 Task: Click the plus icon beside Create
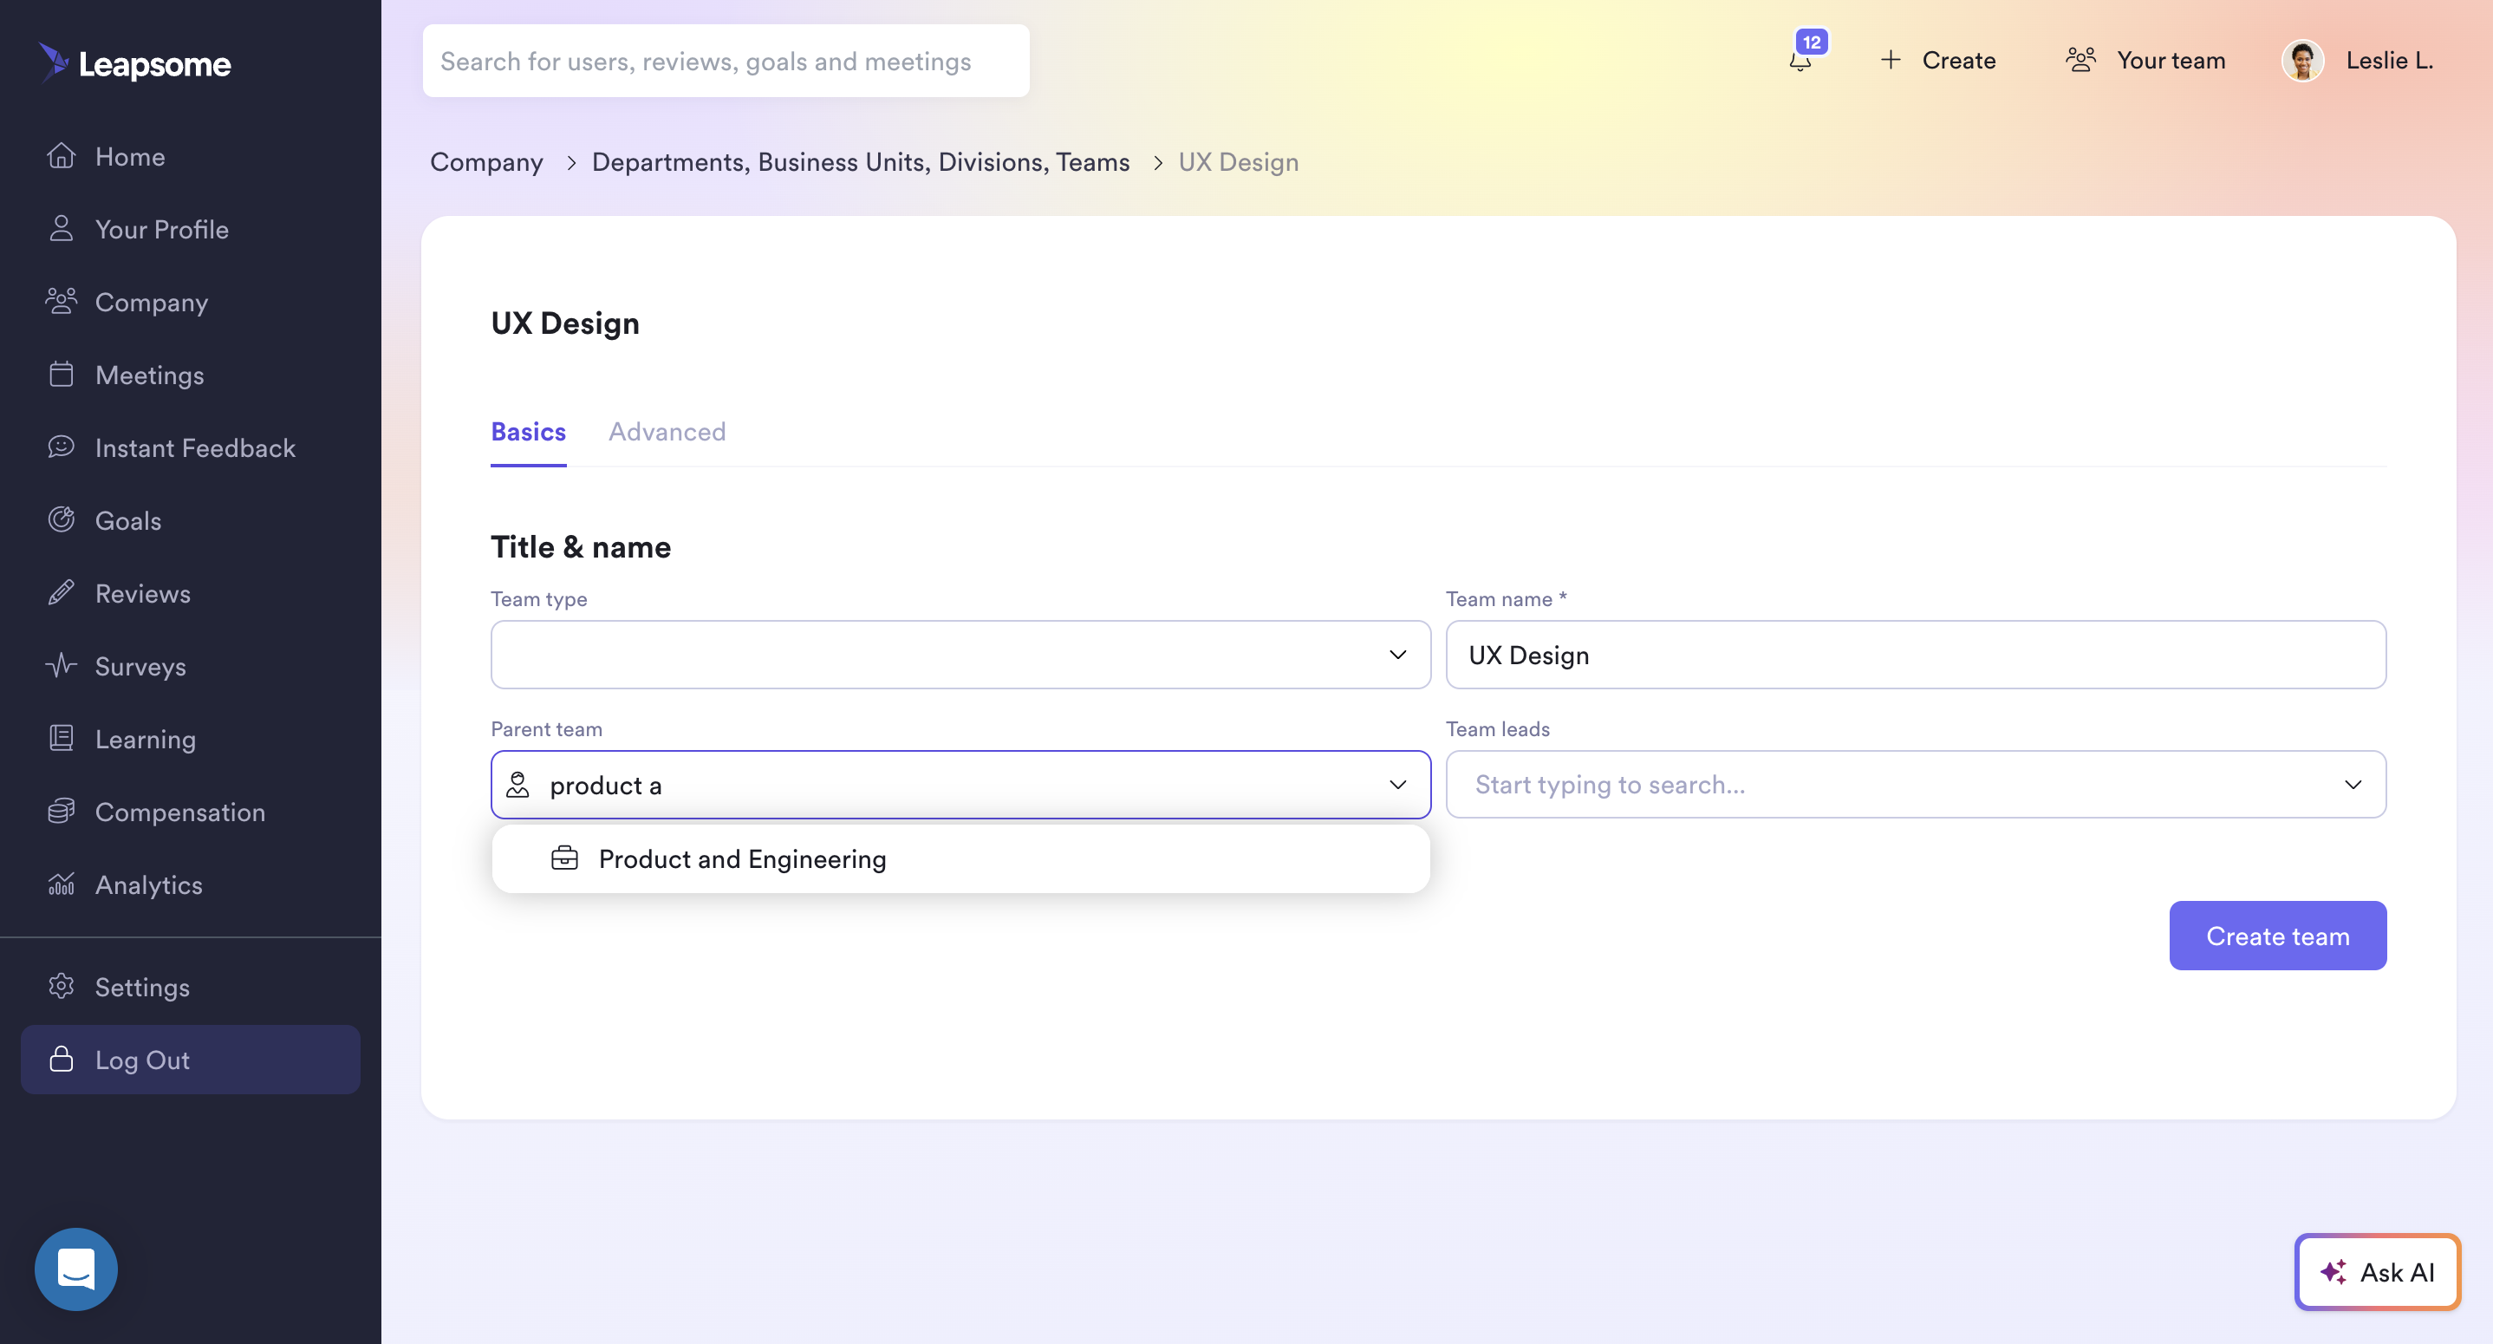pyautogui.click(x=1890, y=60)
